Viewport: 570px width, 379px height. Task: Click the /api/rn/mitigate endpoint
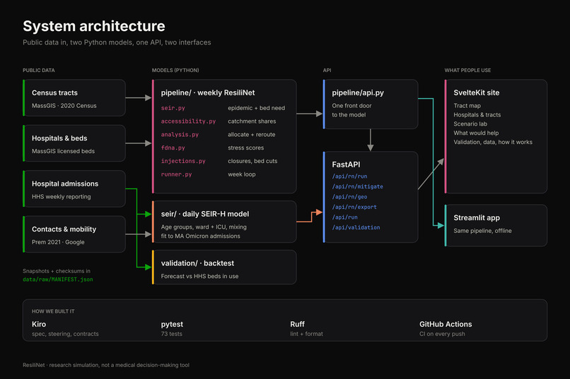pos(357,186)
